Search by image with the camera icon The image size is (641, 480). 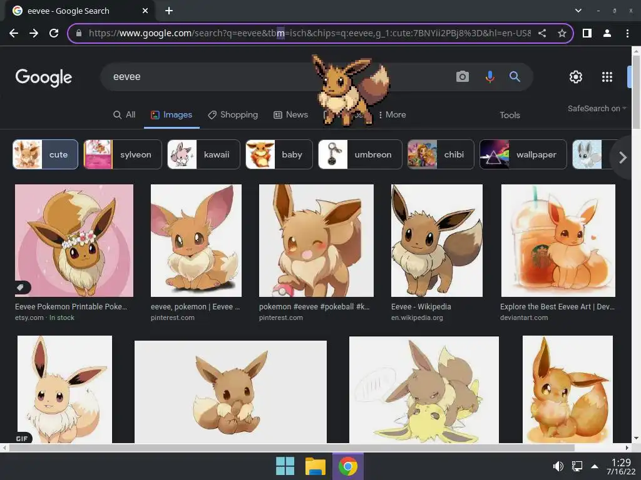click(463, 76)
